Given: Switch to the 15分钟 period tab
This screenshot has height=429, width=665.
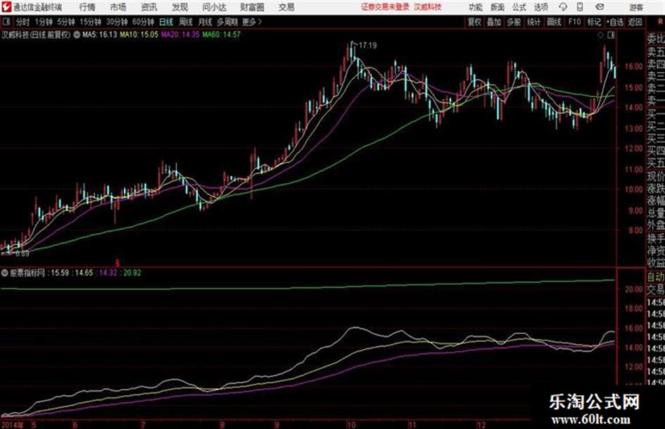Looking at the screenshot, I should point(90,22).
